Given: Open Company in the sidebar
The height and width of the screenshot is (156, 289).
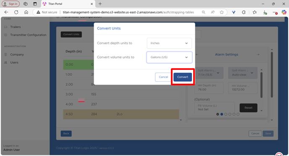Looking at the screenshot, I should pyautogui.click(x=17, y=54).
